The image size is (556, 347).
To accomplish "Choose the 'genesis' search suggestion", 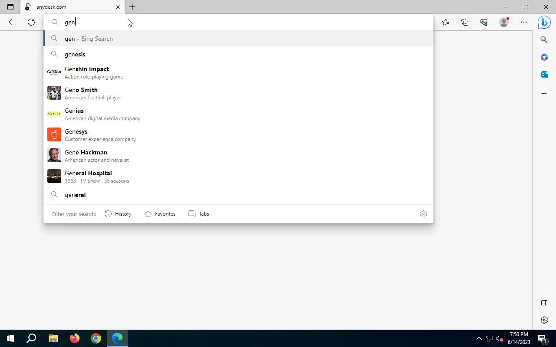I will (238, 54).
